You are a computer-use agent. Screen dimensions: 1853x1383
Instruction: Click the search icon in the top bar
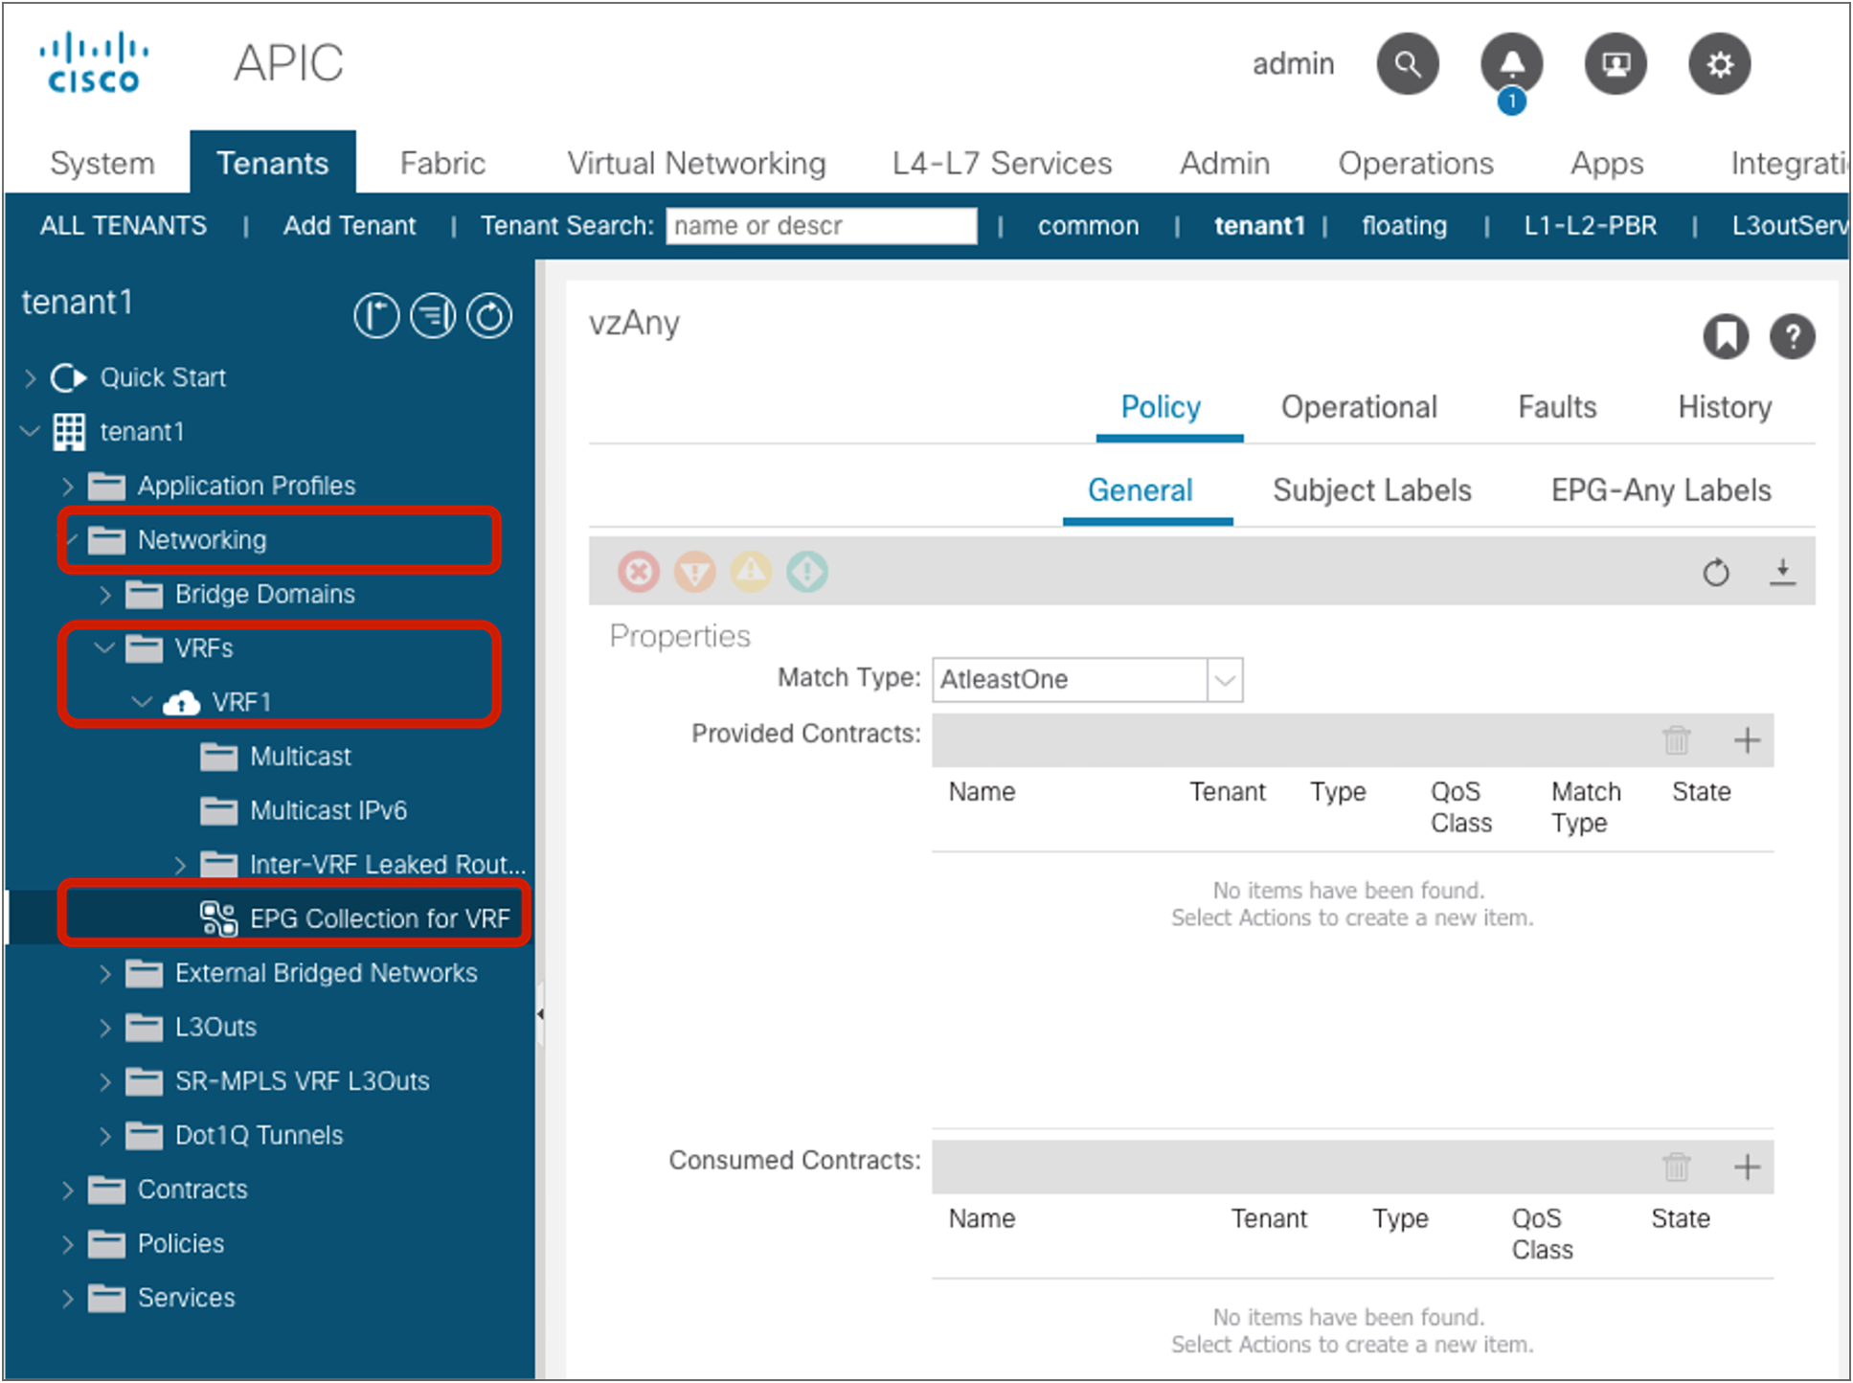[1407, 63]
